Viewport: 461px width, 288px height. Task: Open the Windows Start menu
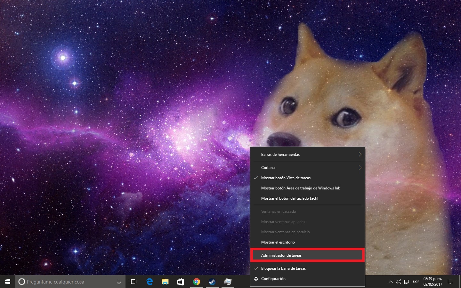tap(8, 282)
